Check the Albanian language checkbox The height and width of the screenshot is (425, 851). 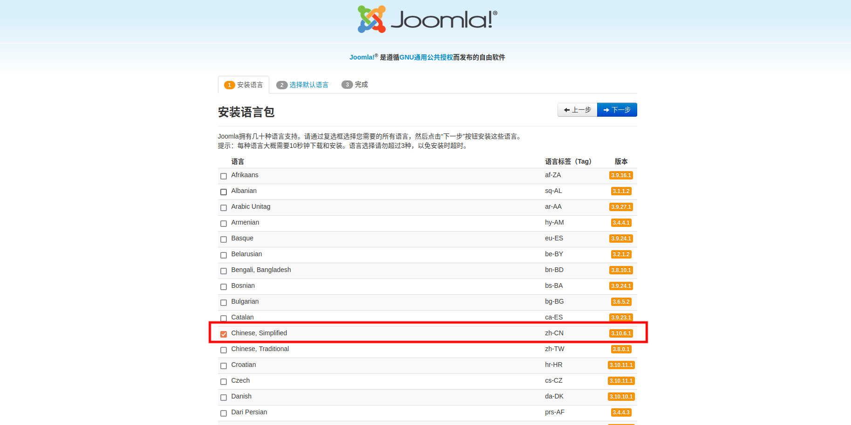[224, 192]
